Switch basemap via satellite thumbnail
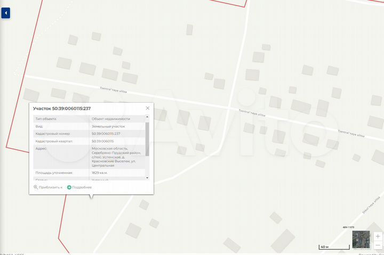 361,240
